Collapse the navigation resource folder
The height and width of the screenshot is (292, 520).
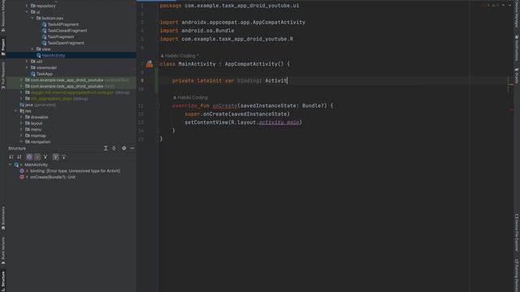(x=21, y=142)
